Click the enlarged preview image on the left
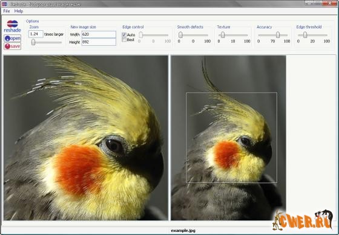The width and height of the screenshot is (339, 235). 85,138
